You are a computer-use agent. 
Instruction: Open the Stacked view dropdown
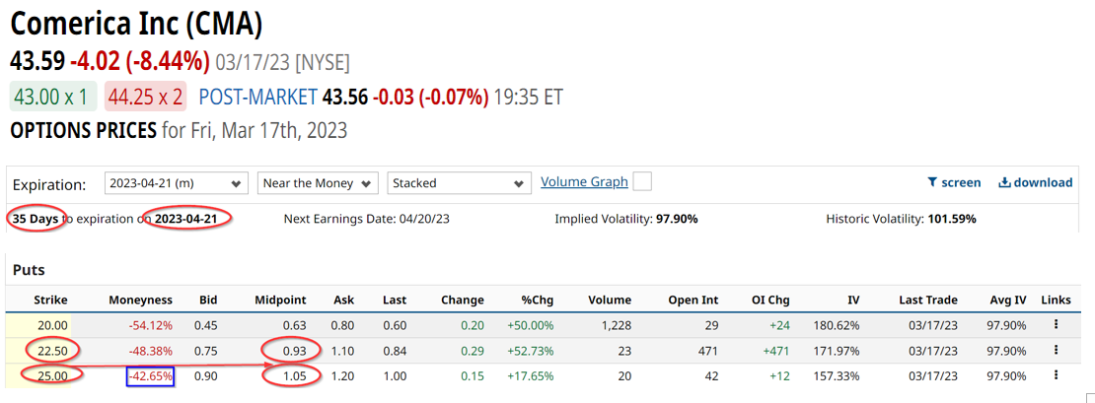click(x=460, y=183)
